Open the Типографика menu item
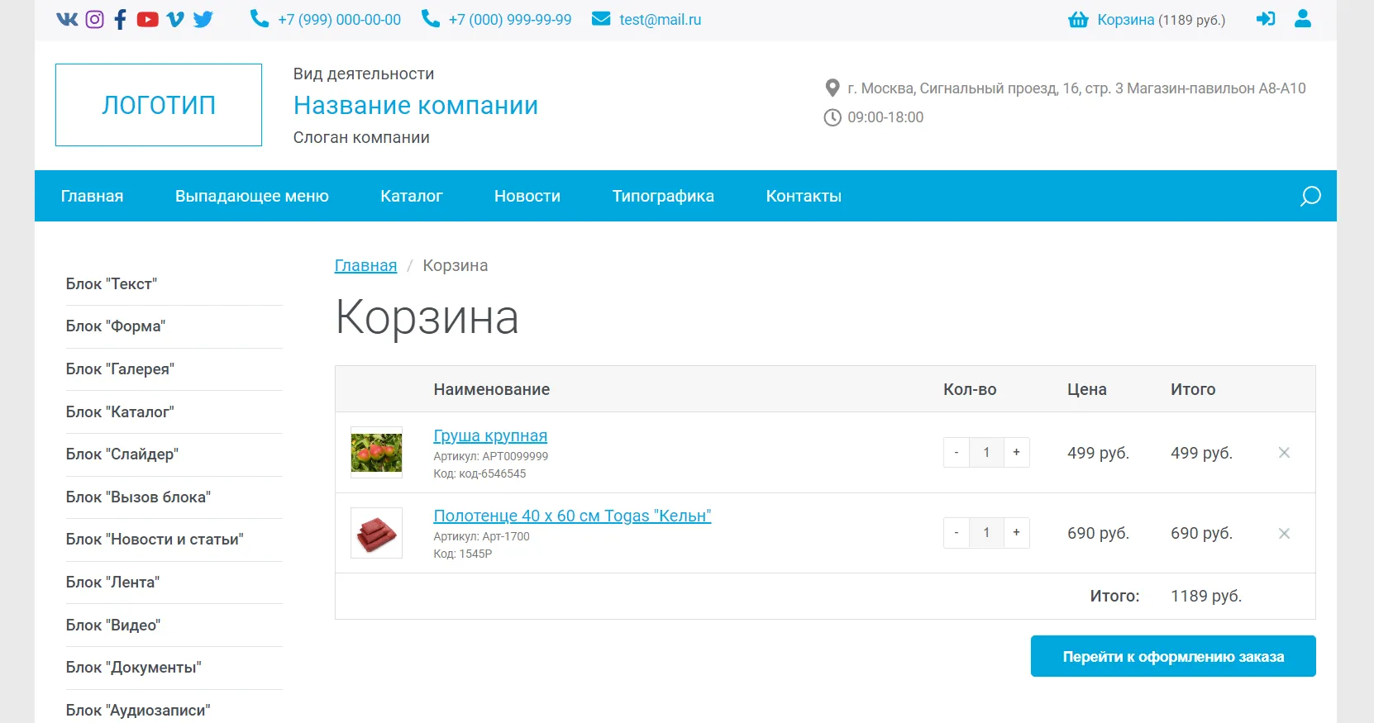 tap(663, 196)
